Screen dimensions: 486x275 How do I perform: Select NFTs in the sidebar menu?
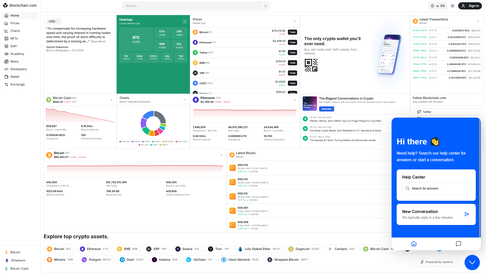pos(20,39)
